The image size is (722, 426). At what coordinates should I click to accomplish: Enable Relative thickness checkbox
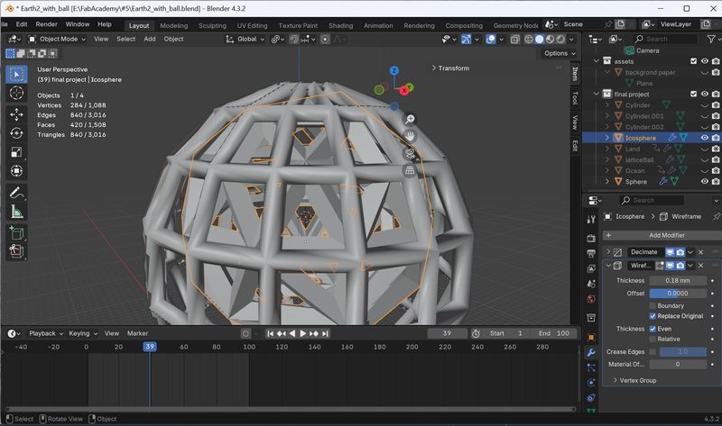653,339
